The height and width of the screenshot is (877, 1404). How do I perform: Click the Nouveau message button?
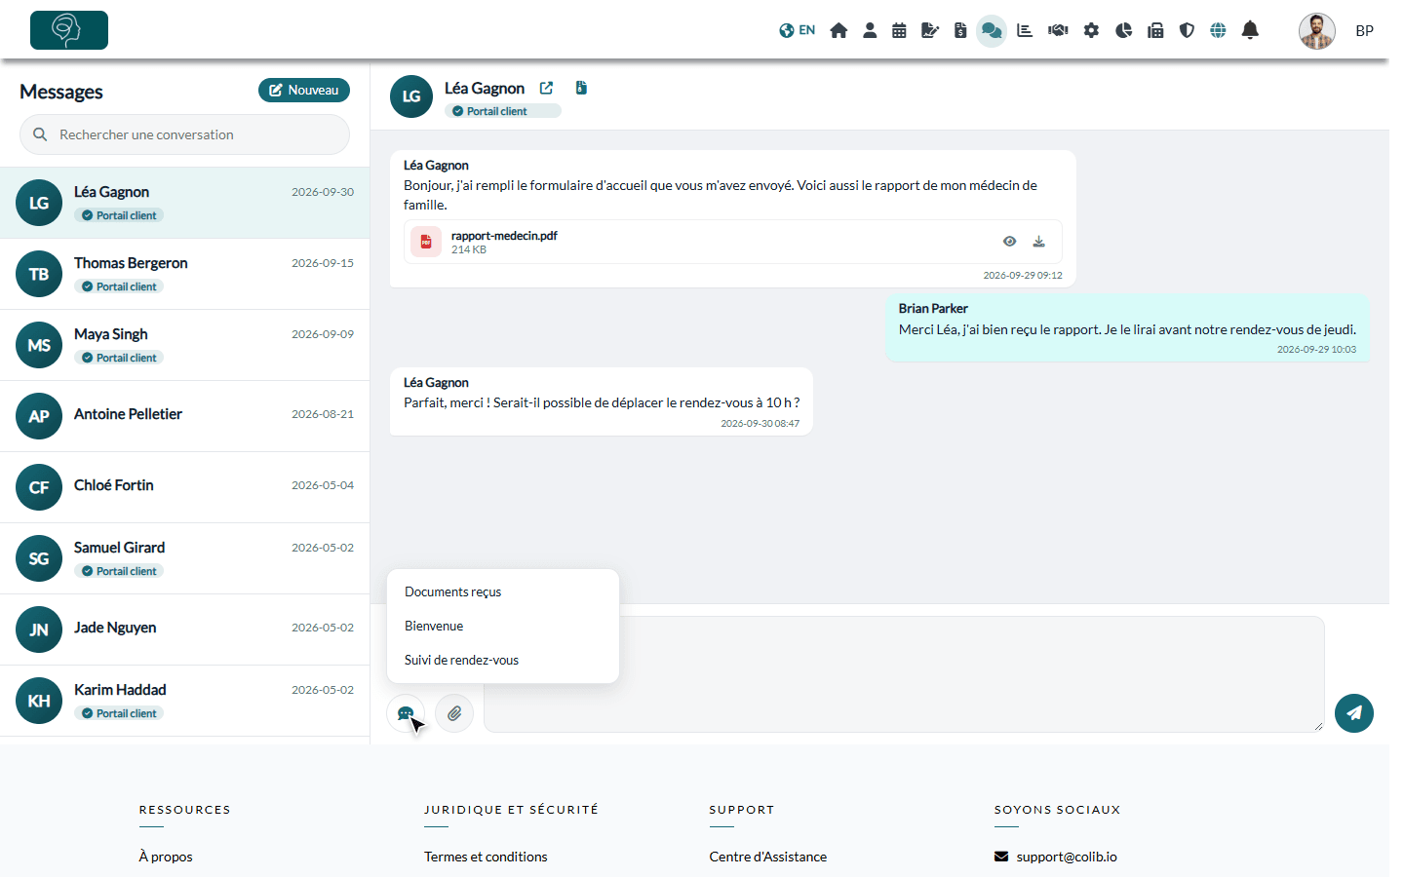(304, 90)
